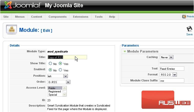Click the ID value 23

[49, 100]
